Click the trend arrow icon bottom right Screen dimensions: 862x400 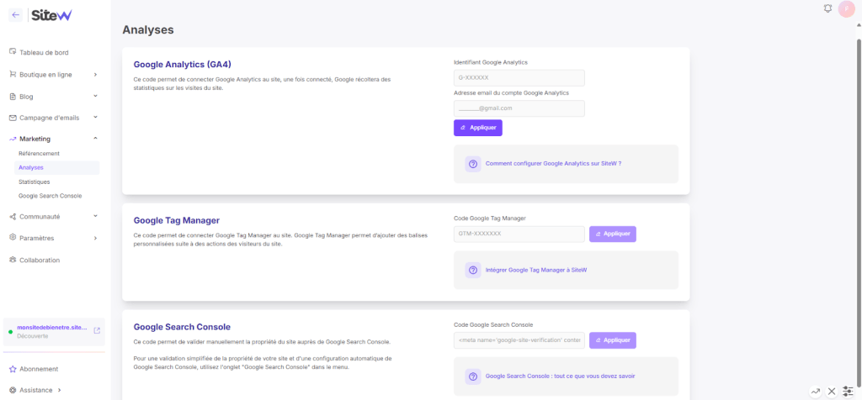click(x=816, y=392)
